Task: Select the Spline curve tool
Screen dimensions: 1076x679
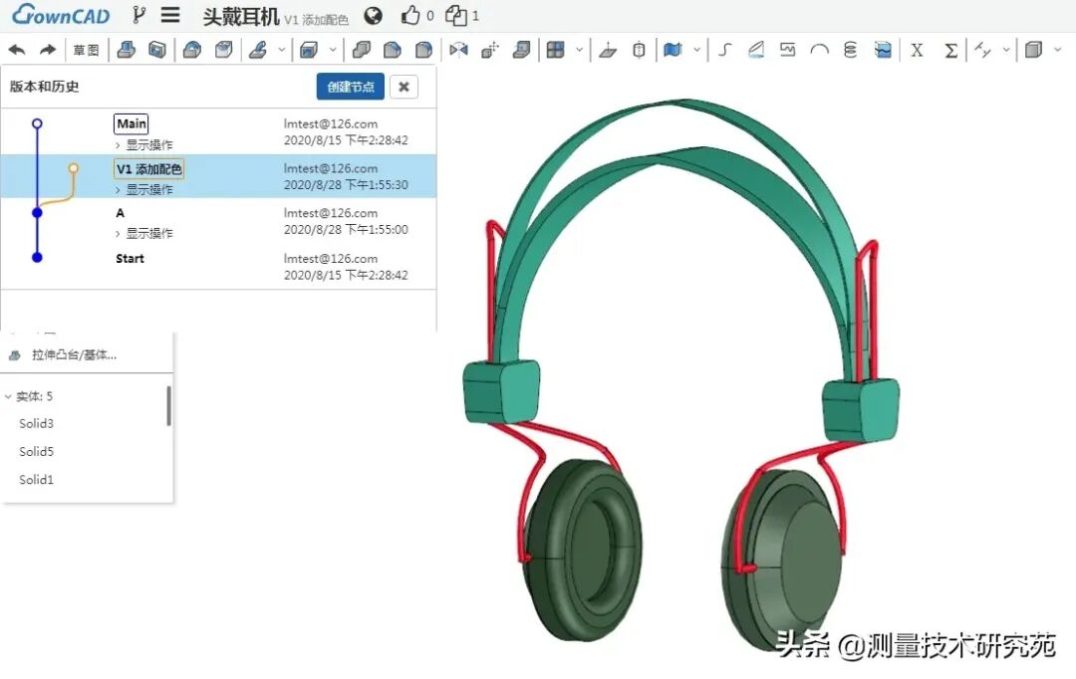Action: pyautogui.click(x=724, y=48)
